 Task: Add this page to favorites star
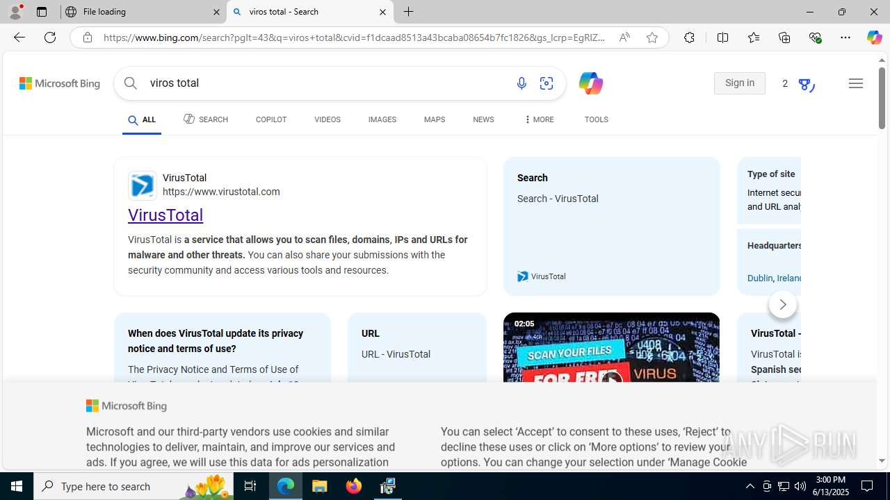coord(652,37)
